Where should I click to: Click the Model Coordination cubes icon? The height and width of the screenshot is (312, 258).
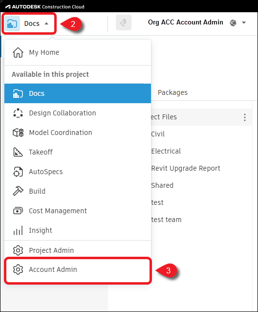tap(18, 133)
